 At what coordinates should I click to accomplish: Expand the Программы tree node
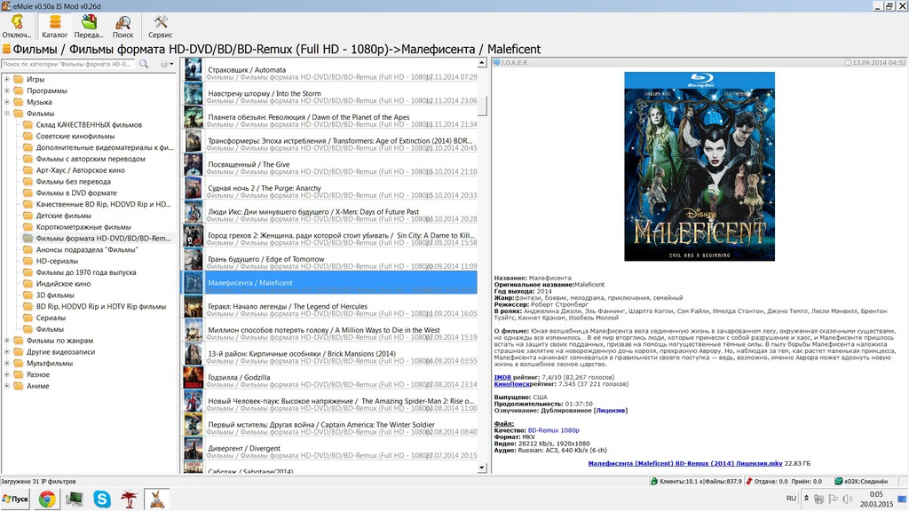[x=7, y=90]
